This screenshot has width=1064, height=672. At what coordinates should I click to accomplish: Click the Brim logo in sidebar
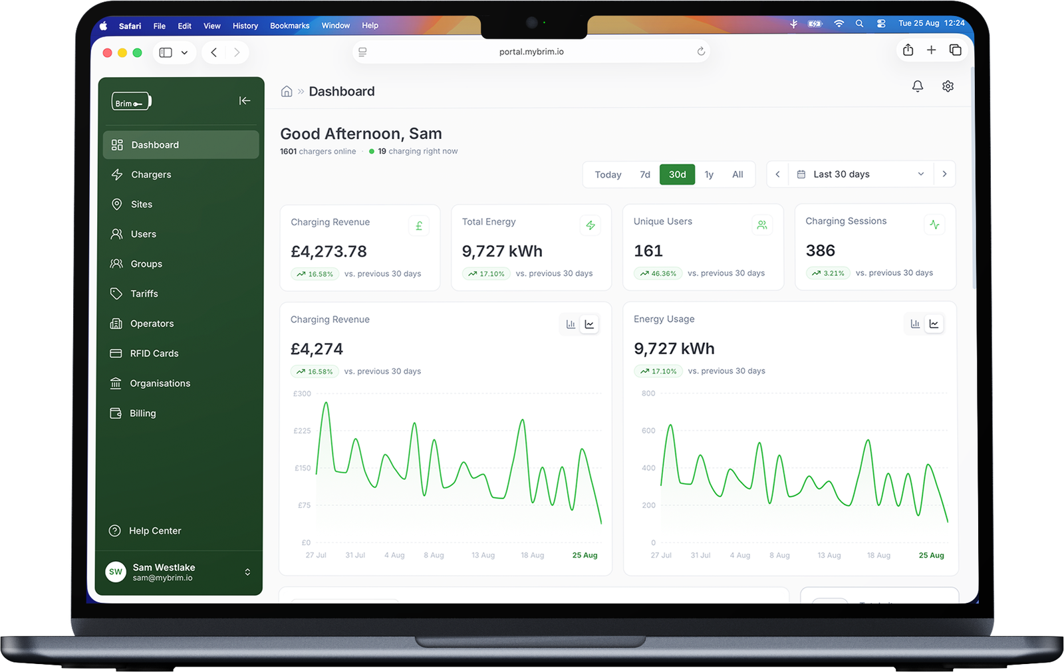[x=132, y=101]
